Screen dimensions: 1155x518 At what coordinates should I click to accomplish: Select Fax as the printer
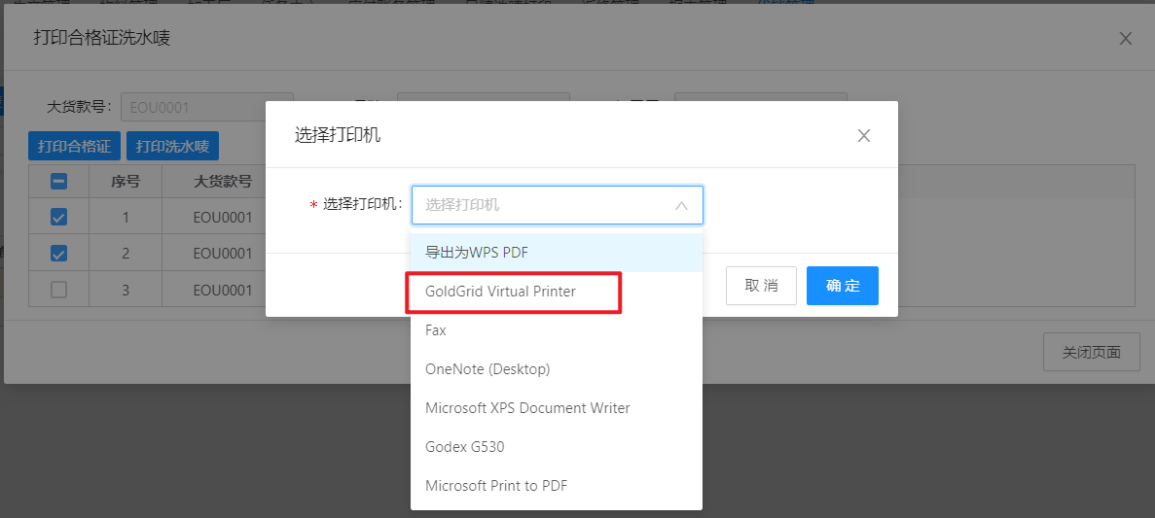pos(556,330)
